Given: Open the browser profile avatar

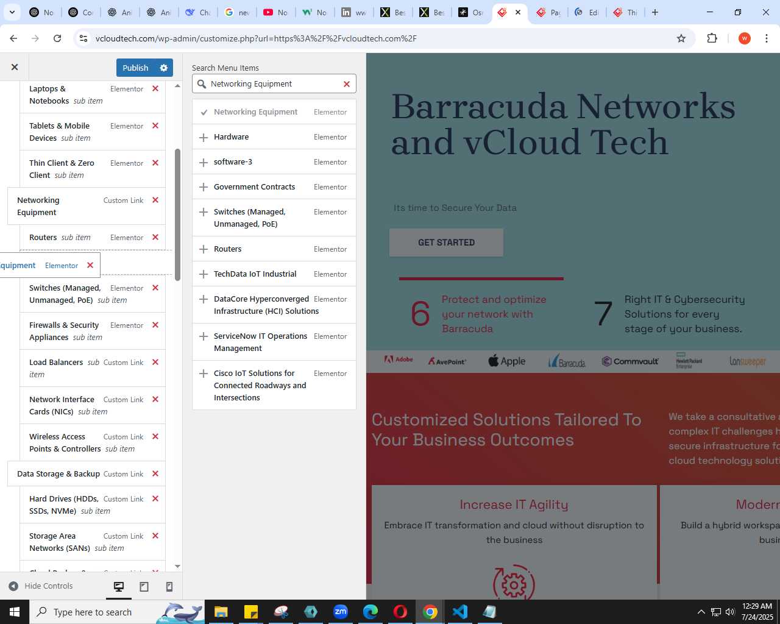Looking at the screenshot, I should point(744,38).
